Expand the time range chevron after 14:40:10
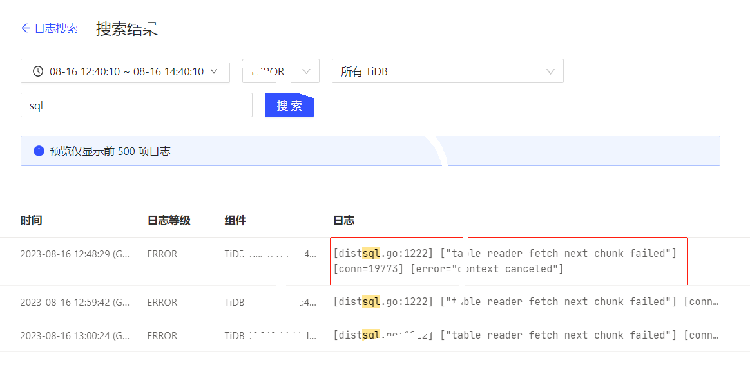The image size is (750, 365). 215,71
